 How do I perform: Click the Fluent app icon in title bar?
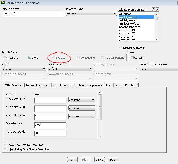[3, 2]
